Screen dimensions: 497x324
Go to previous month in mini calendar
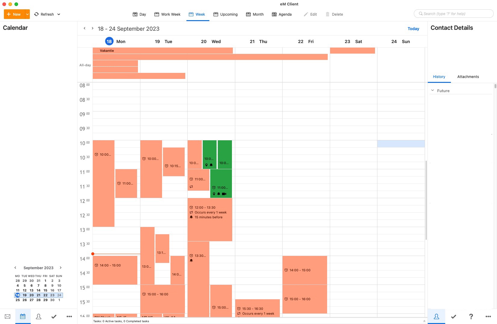15,267
